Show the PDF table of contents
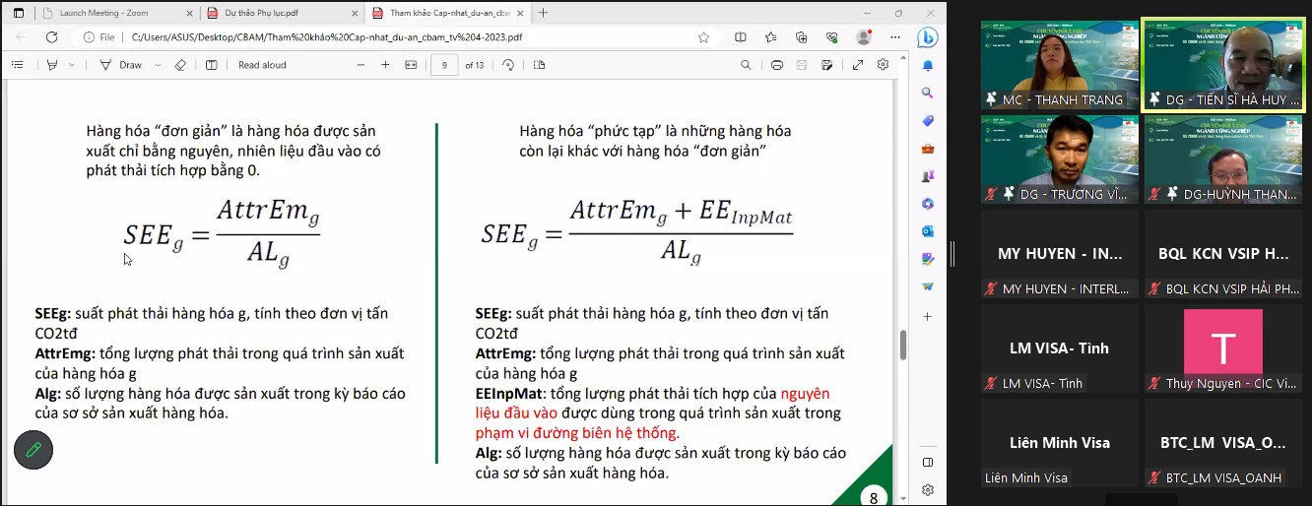Image resolution: width=1312 pixels, height=506 pixels. 17,65
